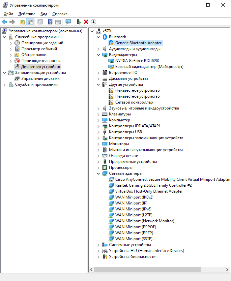Select WAN Miniport (SSTP)

[x=134, y=239]
